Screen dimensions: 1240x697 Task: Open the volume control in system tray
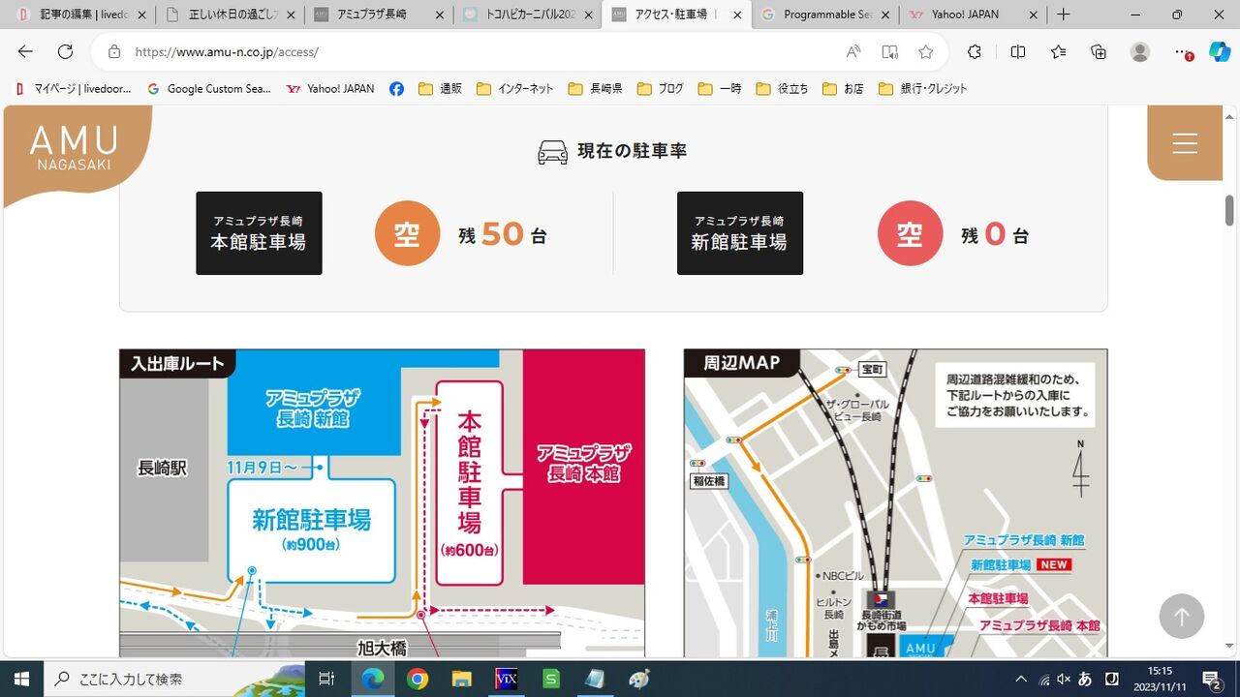pyautogui.click(x=1064, y=679)
